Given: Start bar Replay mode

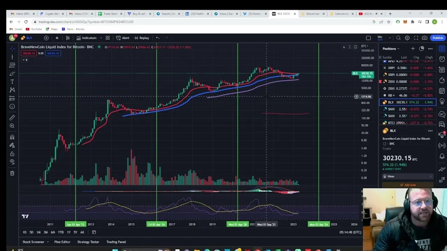Looking at the screenshot, I should (x=142, y=38).
